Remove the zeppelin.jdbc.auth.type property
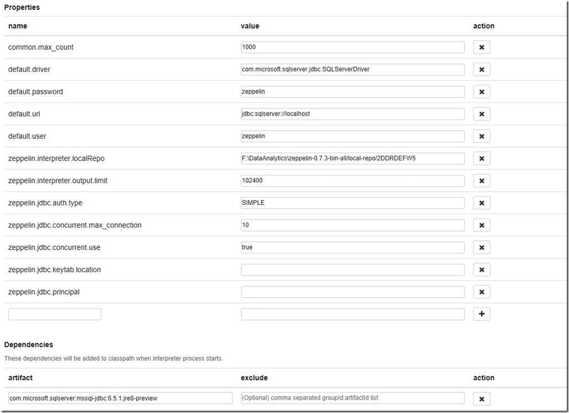The width and height of the screenshot is (569, 413). click(481, 203)
